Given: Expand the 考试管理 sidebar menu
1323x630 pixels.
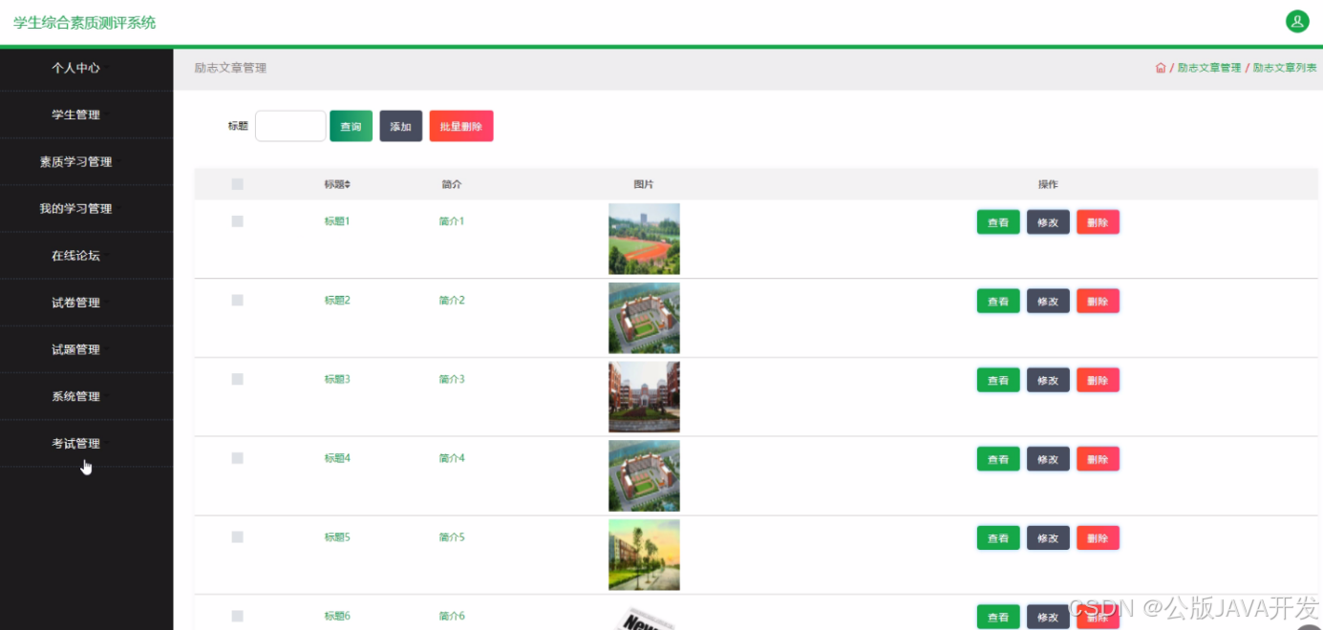Looking at the screenshot, I should [x=86, y=443].
